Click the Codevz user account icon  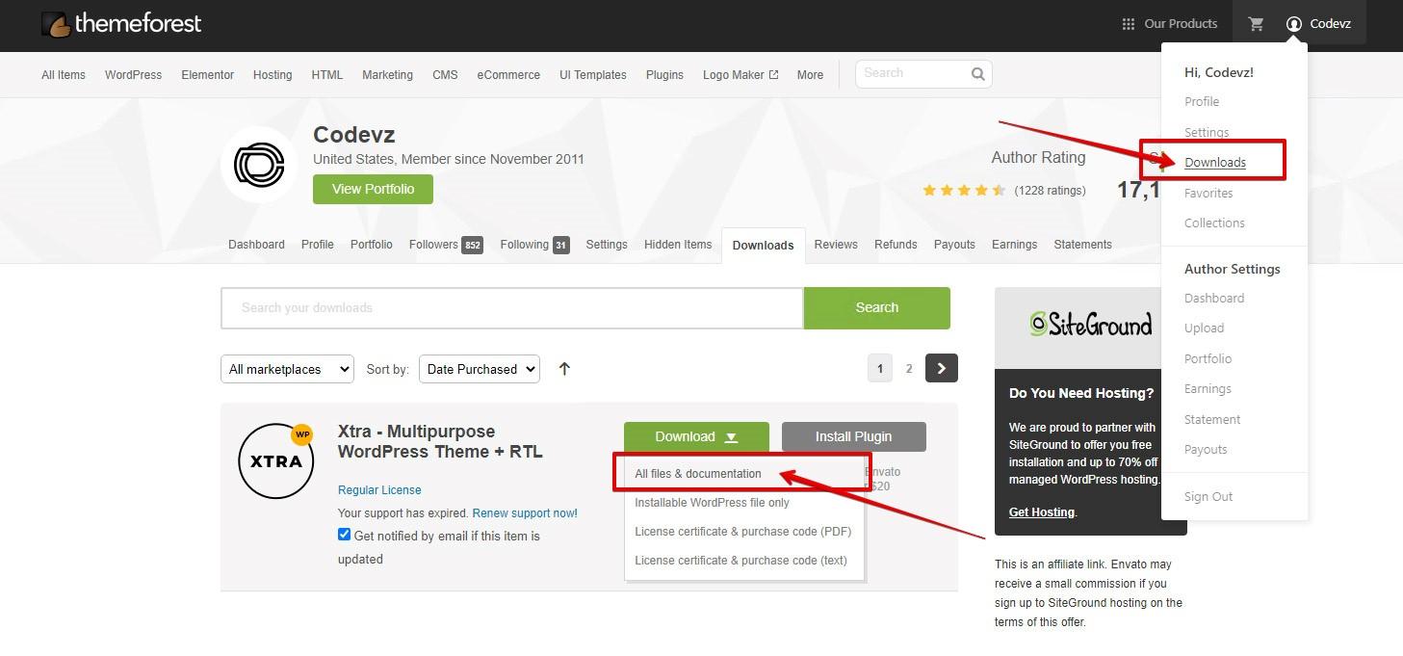pyautogui.click(x=1293, y=24)
